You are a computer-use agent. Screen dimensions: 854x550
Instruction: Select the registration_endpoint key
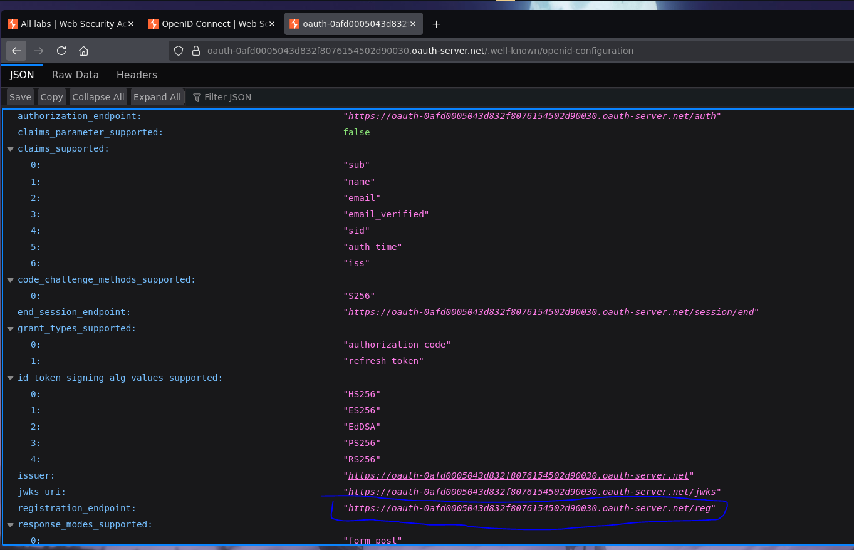point(76,508)
